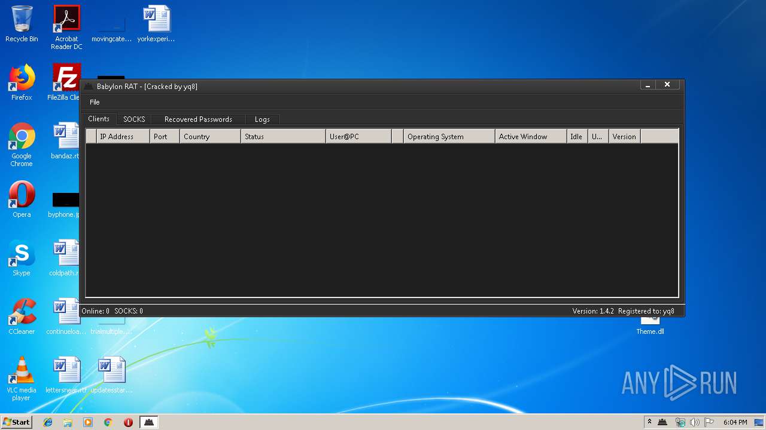Screen dimensions: 766x430
Task: Select the lettersnear.rtf document
Action: click(66, 375)
